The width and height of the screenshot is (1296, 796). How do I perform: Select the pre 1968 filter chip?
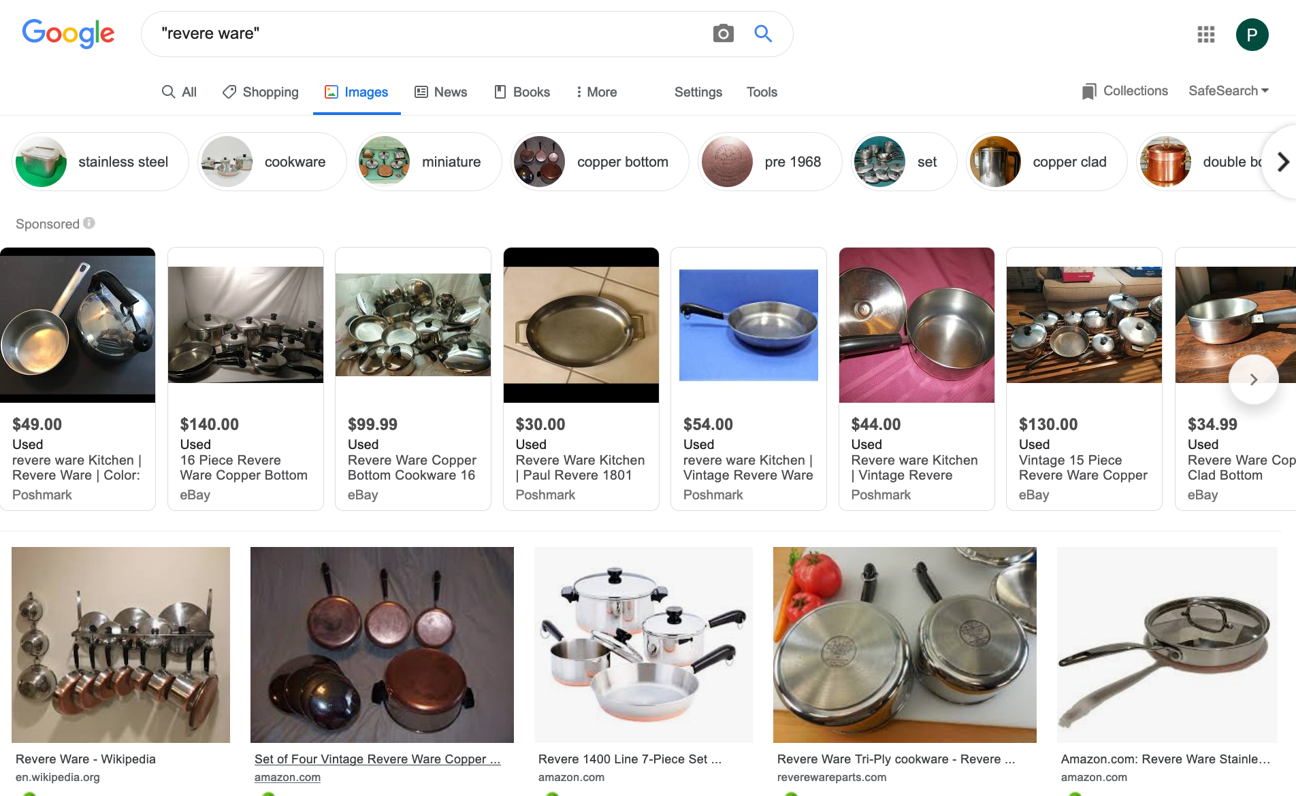[769, 162]
